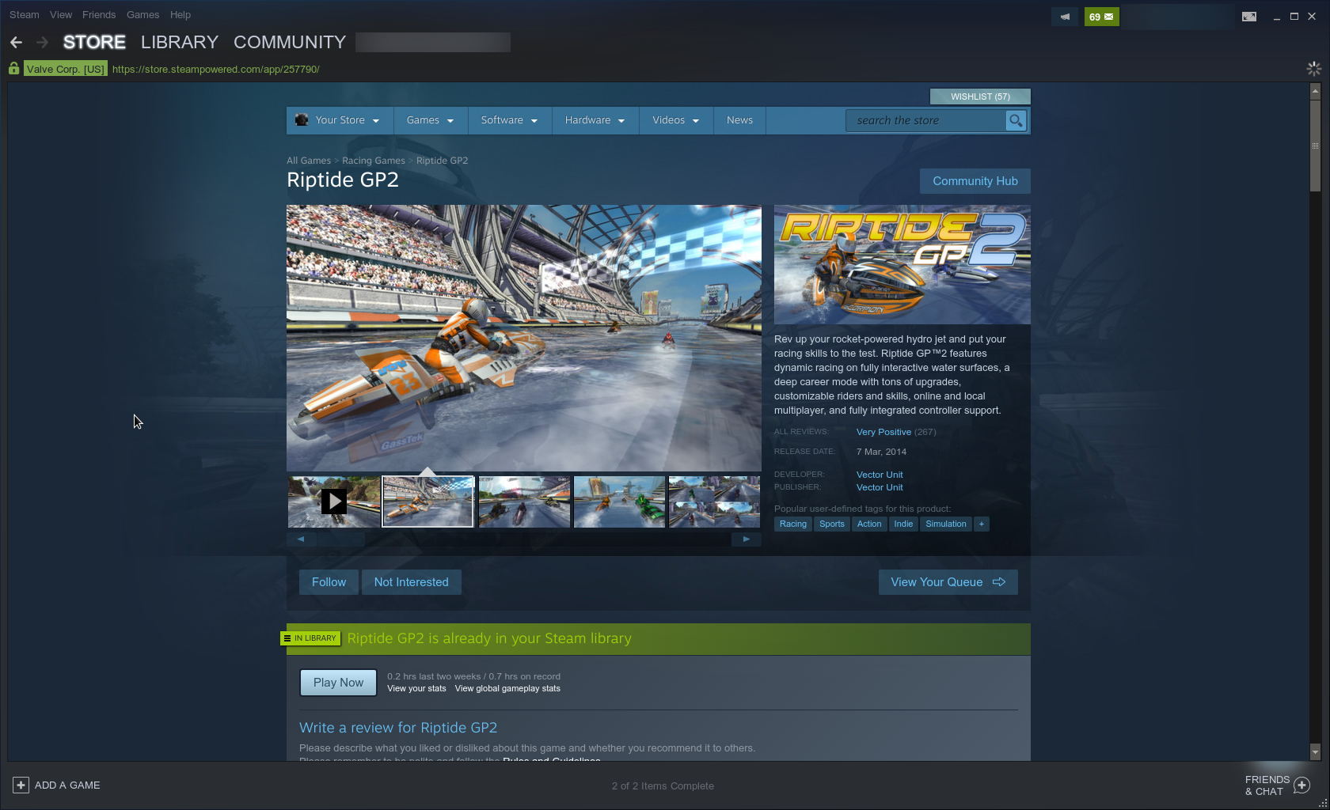The width and height of the screenshot is (1330, 810).
Task: Click the Riptide GP2 header capsule image
Action: pyautogui.click(x=902, y=265)
